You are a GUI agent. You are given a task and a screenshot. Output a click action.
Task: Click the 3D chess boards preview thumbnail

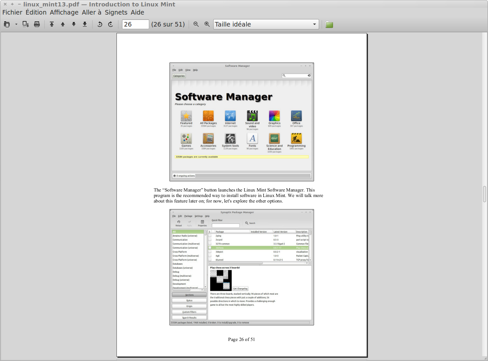221,280
